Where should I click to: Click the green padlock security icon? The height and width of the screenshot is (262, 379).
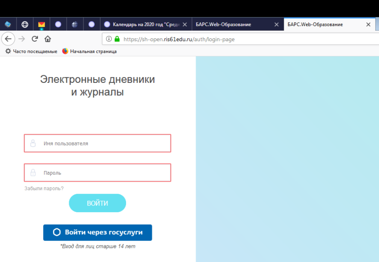(117, 39)
